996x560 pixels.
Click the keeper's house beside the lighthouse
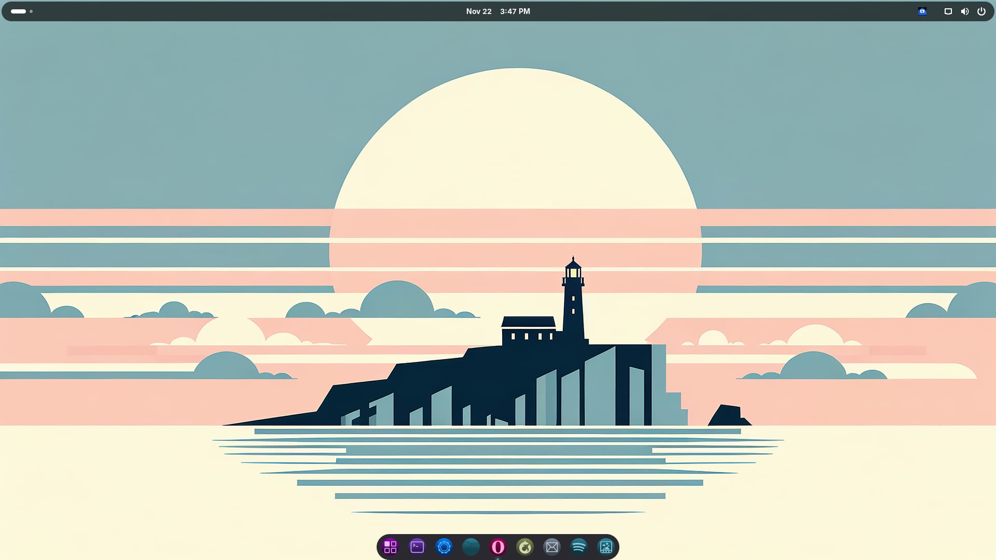tap(528, 332)
